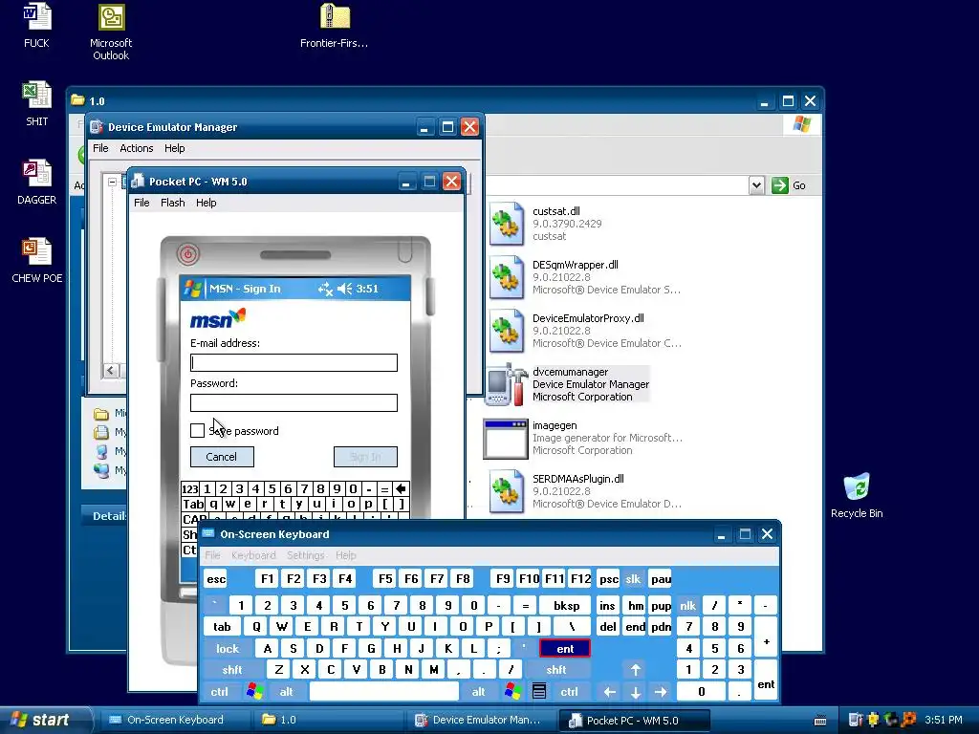Select the dvcemumanager application icon
This screenshot has height=734, width=979.
pyautogui.click(x=507, y=384)
